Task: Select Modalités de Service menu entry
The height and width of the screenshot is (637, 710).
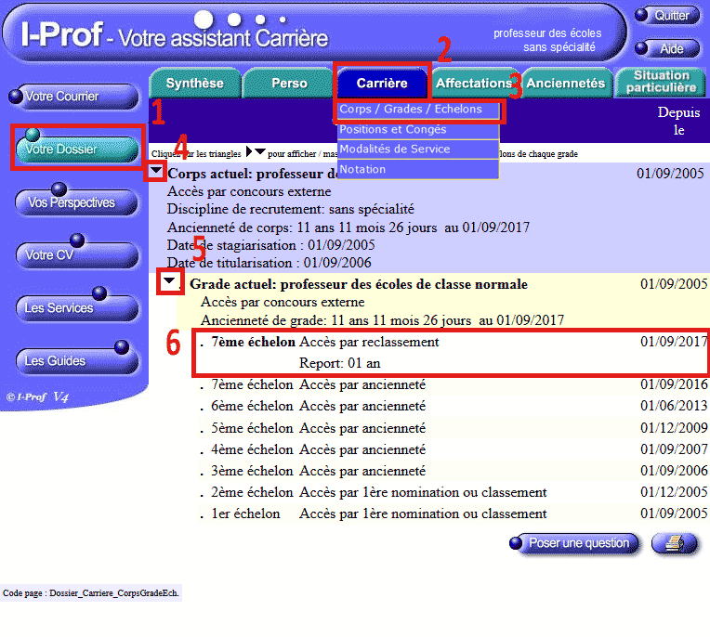Action: (418, 149)
